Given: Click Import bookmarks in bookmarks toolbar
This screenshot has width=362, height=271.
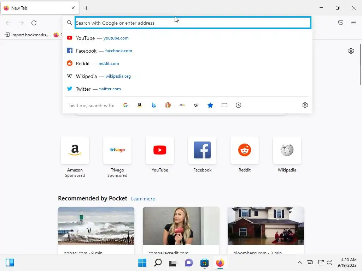Looking at the screenshot, I should (x=27, y=35).
